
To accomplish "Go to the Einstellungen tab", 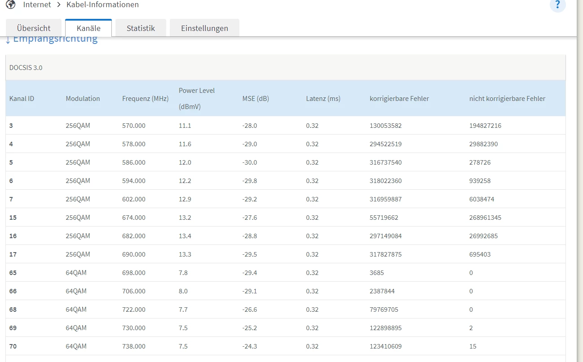I will pyautogui.click(x=204, y=28).
